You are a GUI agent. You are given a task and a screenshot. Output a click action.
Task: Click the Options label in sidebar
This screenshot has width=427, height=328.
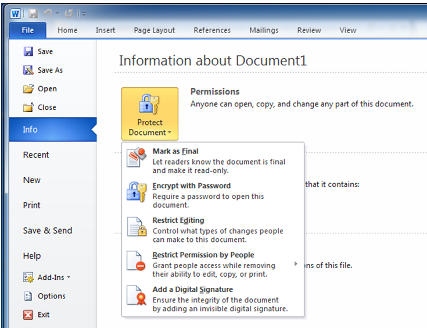52,296
